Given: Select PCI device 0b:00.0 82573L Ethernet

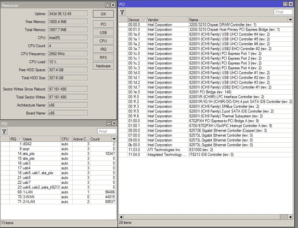Looking at the screenshot, I should (206, 145).
